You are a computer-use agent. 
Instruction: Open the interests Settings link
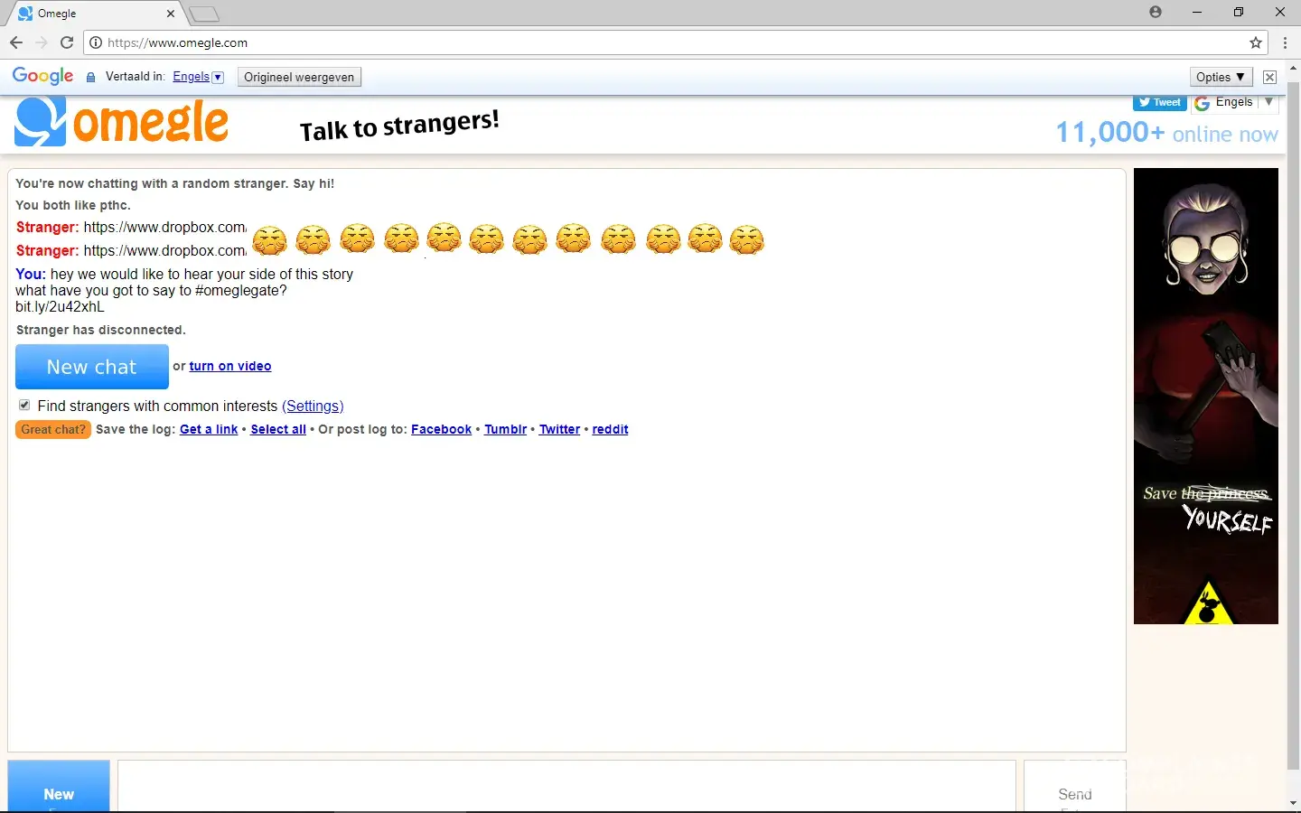[313, 406]
